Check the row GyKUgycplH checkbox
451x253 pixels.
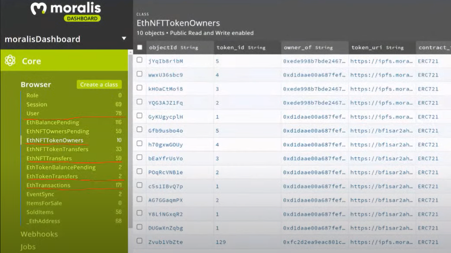tap(139, 116)
